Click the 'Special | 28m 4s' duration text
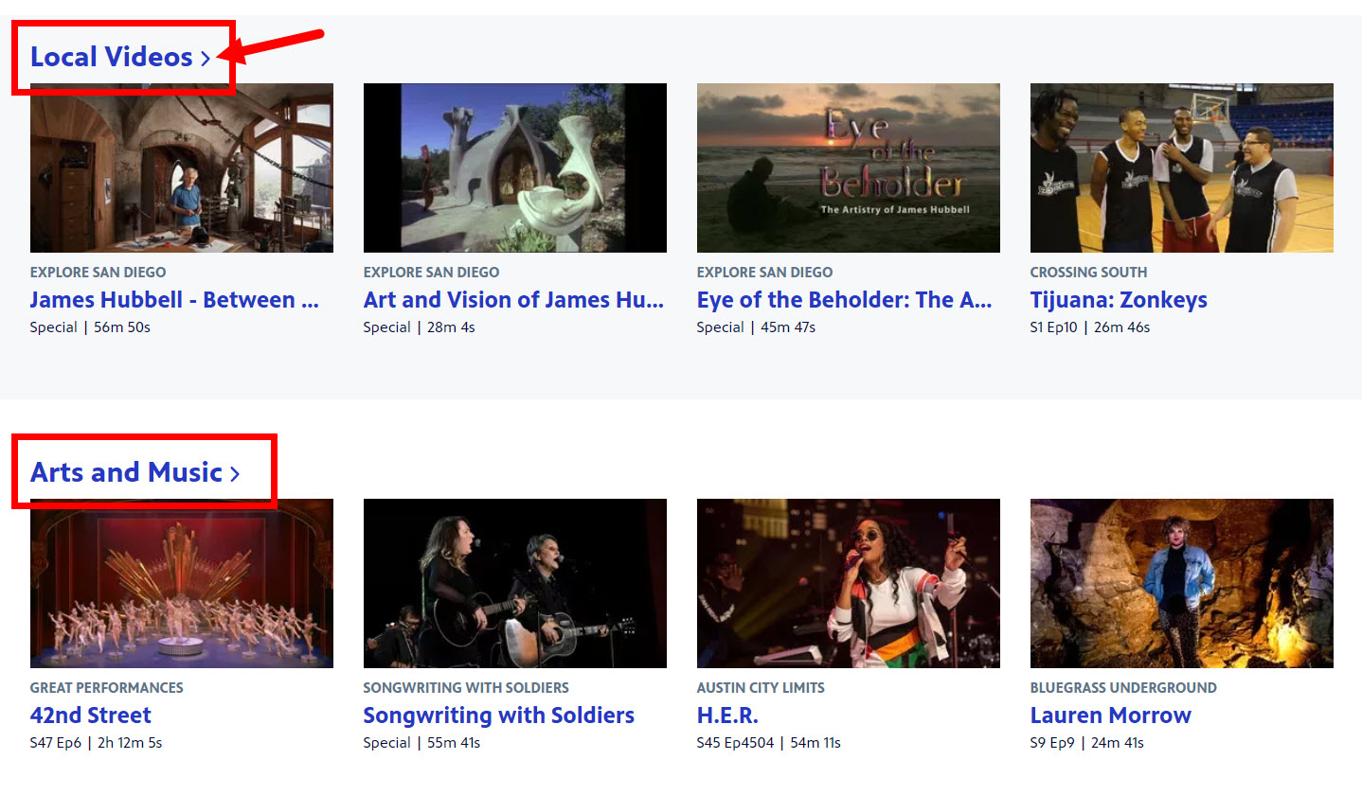The image size is (1362, 795). coord(420,327)
